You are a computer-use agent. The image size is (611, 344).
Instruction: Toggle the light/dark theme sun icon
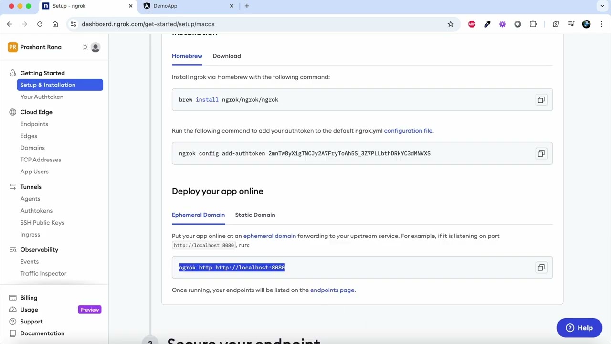point(85,47)
